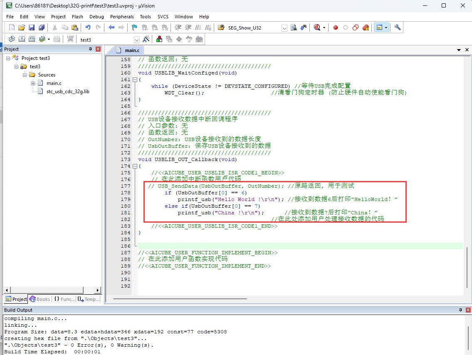Open the Project menu

[x=58, y=17]
